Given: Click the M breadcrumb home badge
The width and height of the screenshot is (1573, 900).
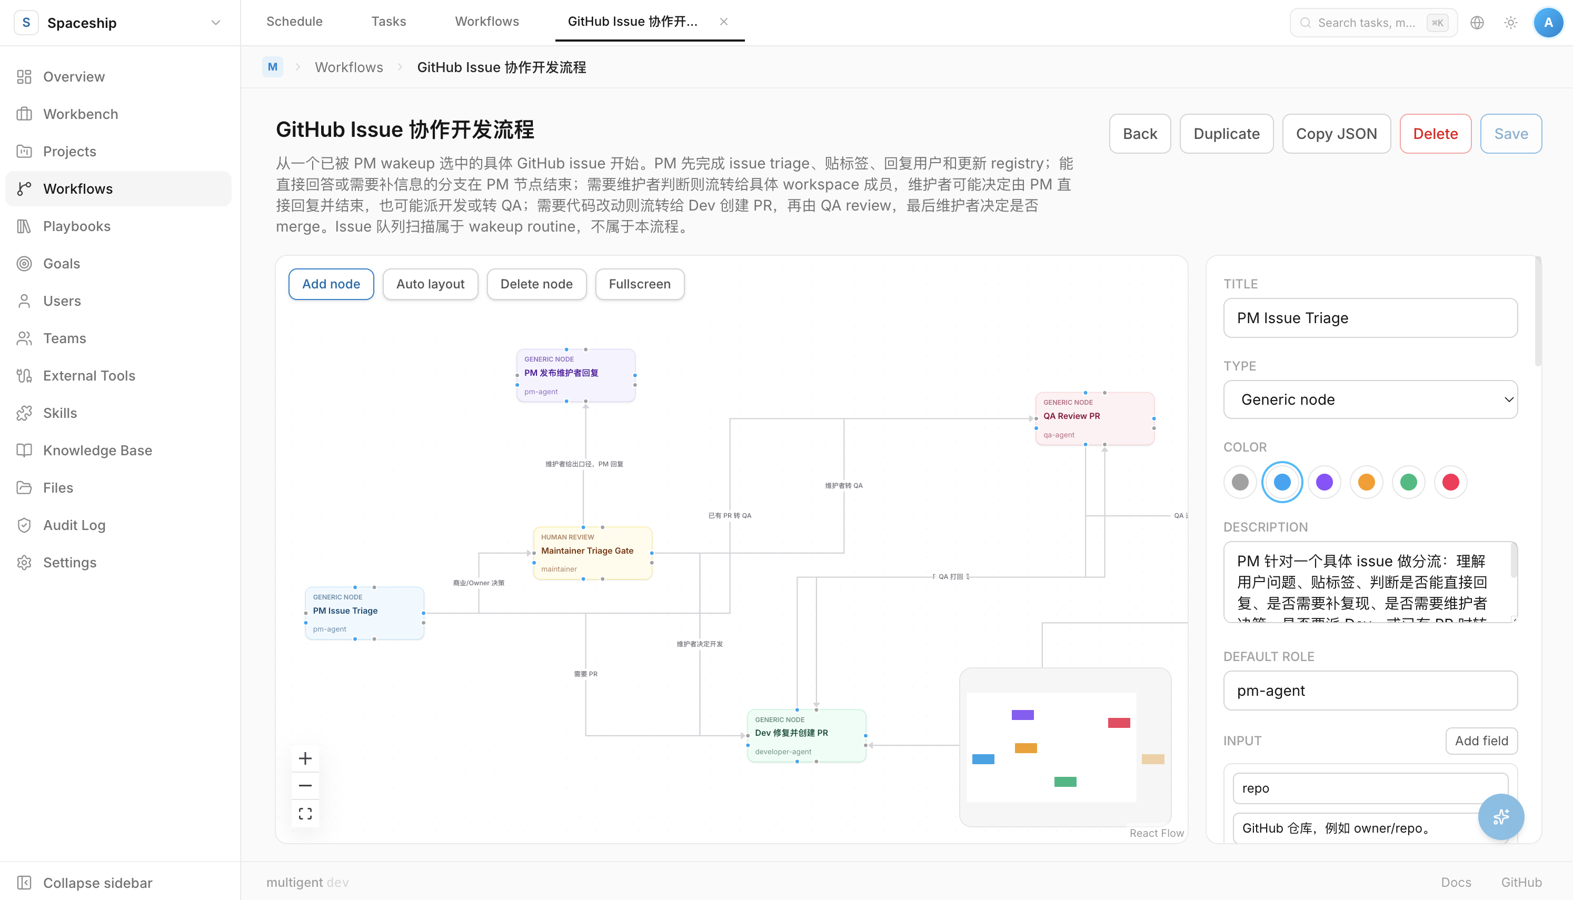Looking at the screenshot, I should click(273, 67).
